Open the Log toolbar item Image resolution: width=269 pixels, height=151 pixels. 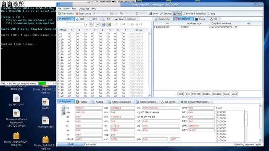(x=211, y=13)
